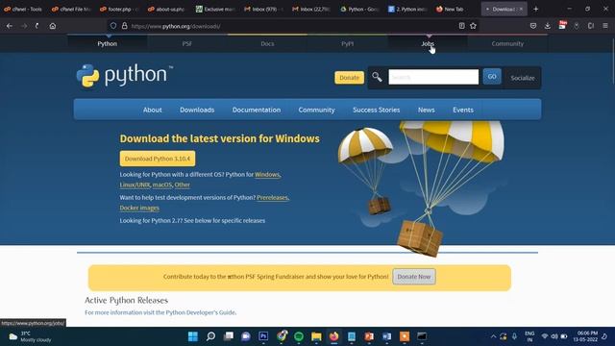615x346 pixels.
Task: Open the Pocket save icon
Action: click(x=533, y=26)
